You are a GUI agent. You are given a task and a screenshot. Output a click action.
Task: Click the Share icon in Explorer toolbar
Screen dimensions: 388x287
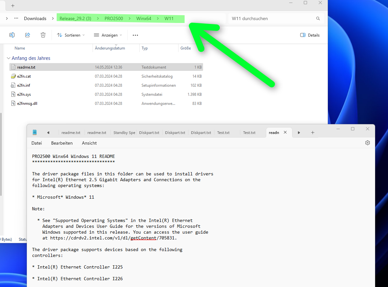[28, 35]
